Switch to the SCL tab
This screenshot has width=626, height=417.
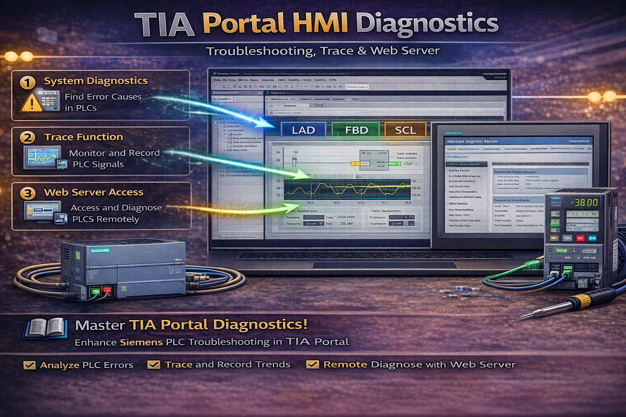coord(405,130)
